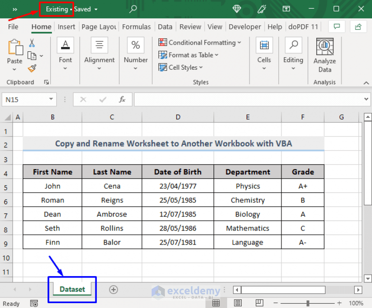Open the Comments pane
The width and height of the screenshot is (372, 308).
337,26
